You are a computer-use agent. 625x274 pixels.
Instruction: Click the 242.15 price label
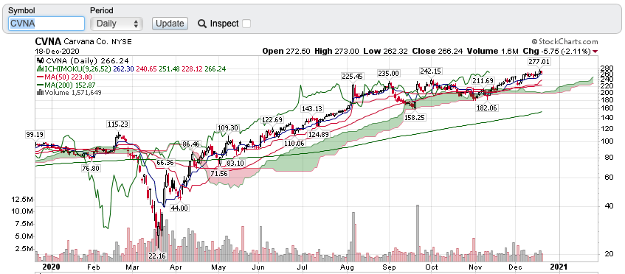[x=430, y=71]
